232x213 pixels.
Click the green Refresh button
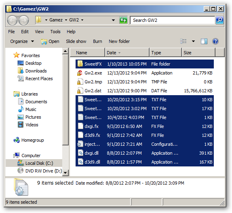pyautogui.click(x=123, y=20)
